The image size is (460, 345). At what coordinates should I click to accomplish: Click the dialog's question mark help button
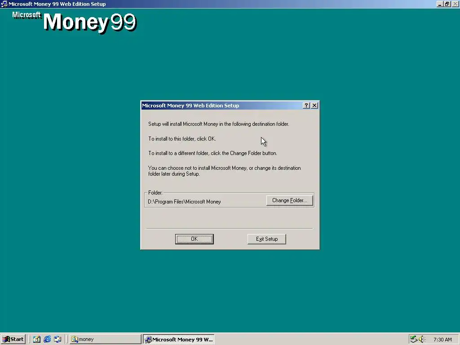[306, 105]
